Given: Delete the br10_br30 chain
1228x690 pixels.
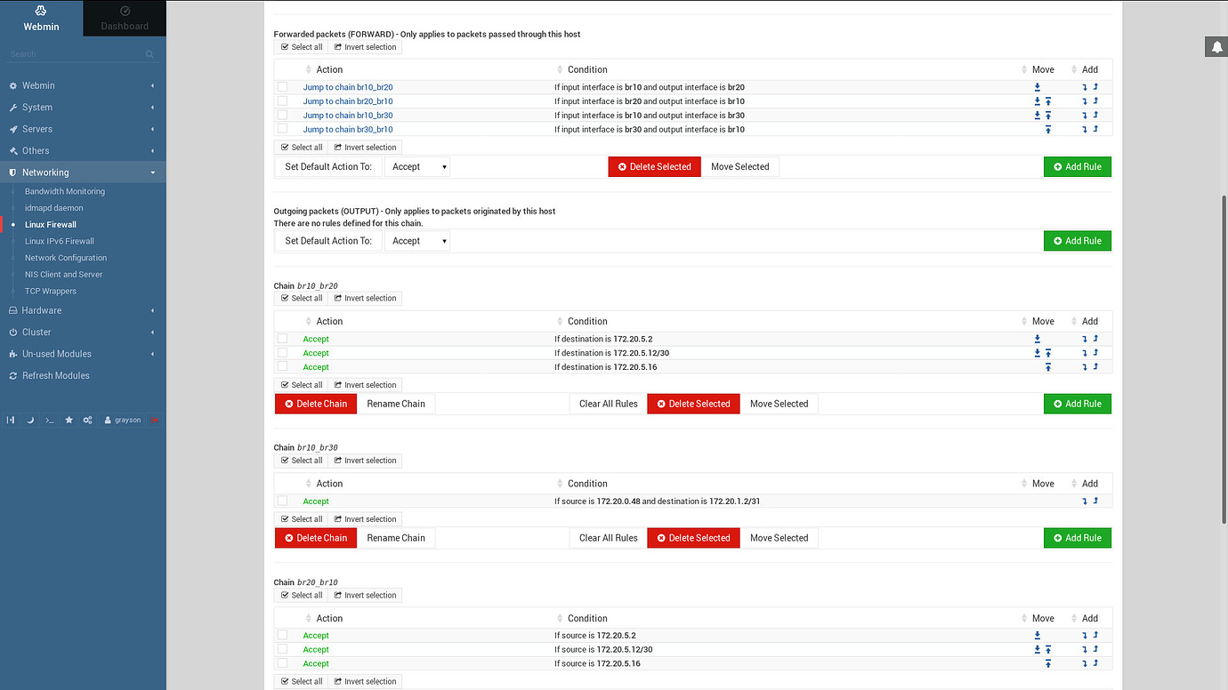Looking at the screenshot, I should pyautogui.click(x=315, y=537).
